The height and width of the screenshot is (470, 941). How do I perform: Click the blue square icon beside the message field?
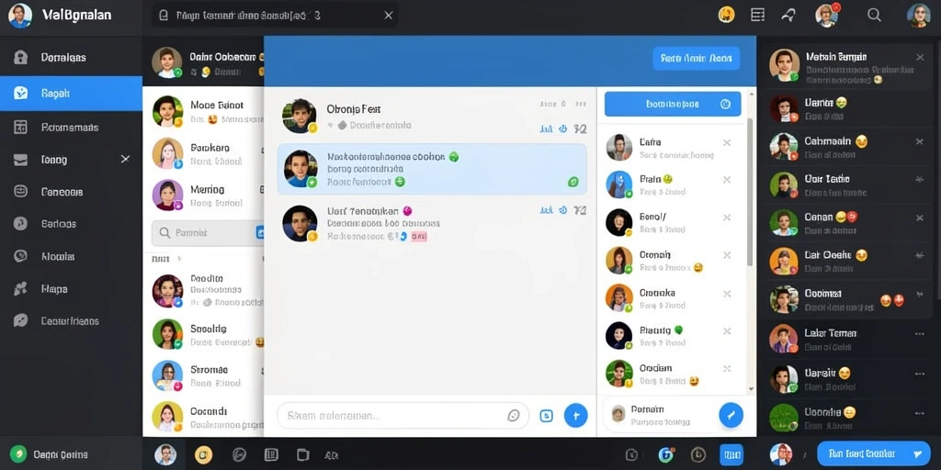click(546, 416)
